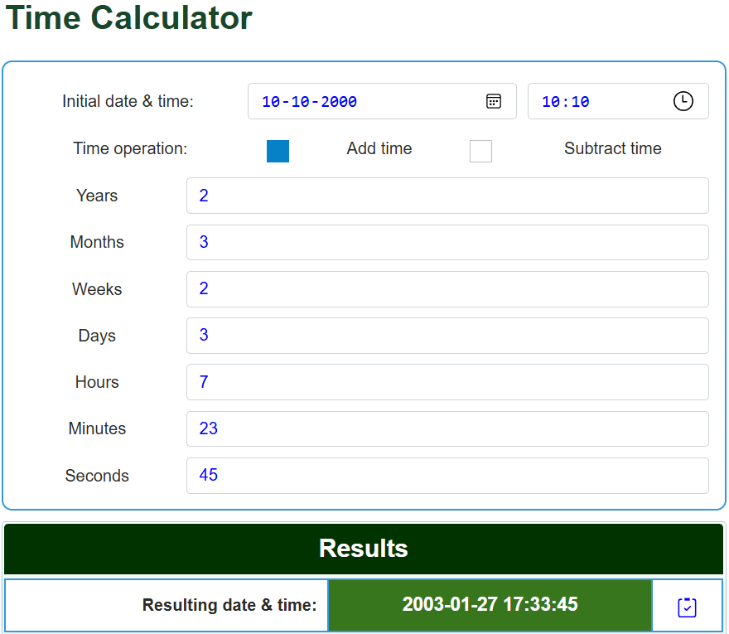Click the 'Initial date & time:' label

click(x=128, y=101)
